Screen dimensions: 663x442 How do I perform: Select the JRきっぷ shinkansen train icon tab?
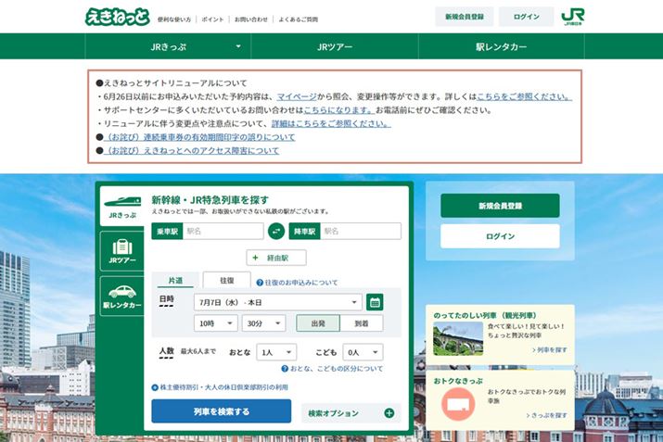pos(121,205)
